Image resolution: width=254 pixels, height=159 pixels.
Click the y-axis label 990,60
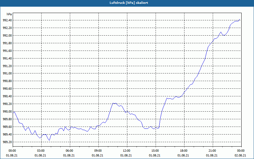[7, 89]
